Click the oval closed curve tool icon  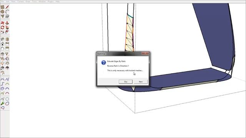(x=7, y=103)
